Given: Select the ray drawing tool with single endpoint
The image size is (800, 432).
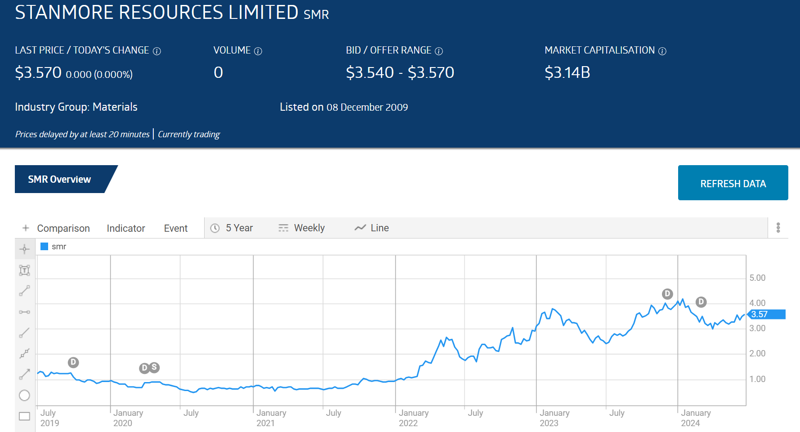Looking at the screenshot, I should 25,333.
